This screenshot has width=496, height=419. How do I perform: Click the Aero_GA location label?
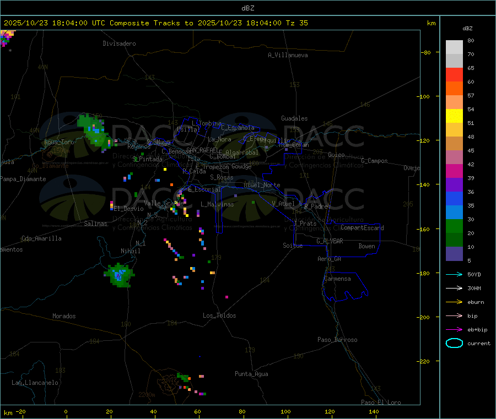click(330, 259)
